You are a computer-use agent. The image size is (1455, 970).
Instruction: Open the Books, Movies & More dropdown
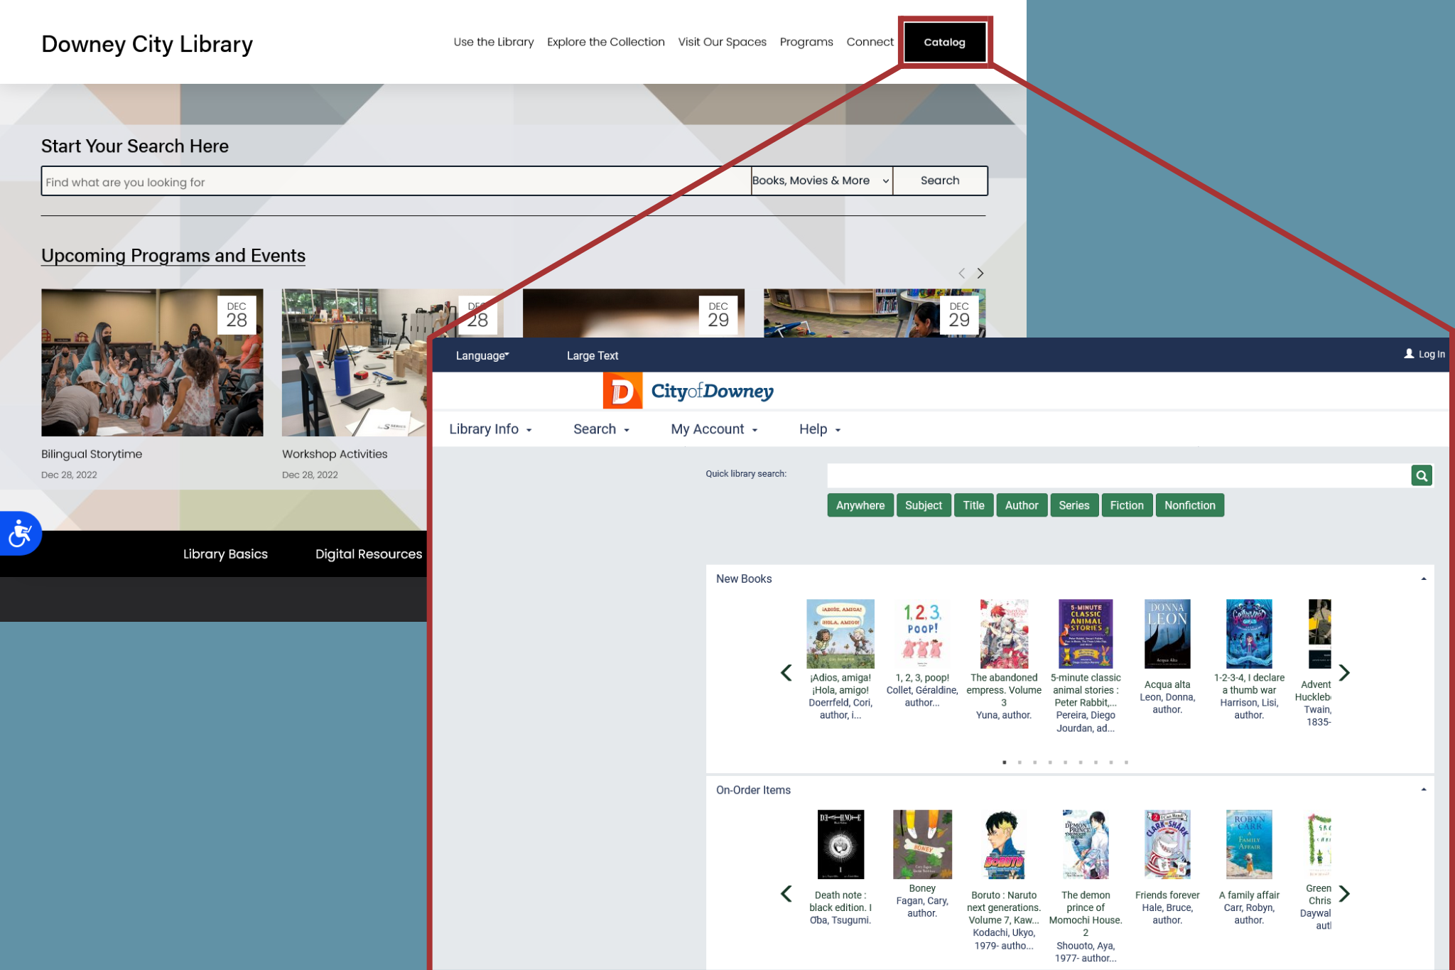tap(821, 180)
